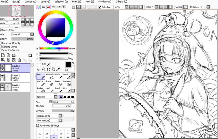Screen dimensions: 218x139
Task: Choose the Hand pan tool
Action: [53, 69]
